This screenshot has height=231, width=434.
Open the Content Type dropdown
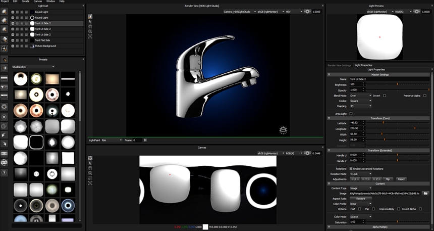coord(360,189)
